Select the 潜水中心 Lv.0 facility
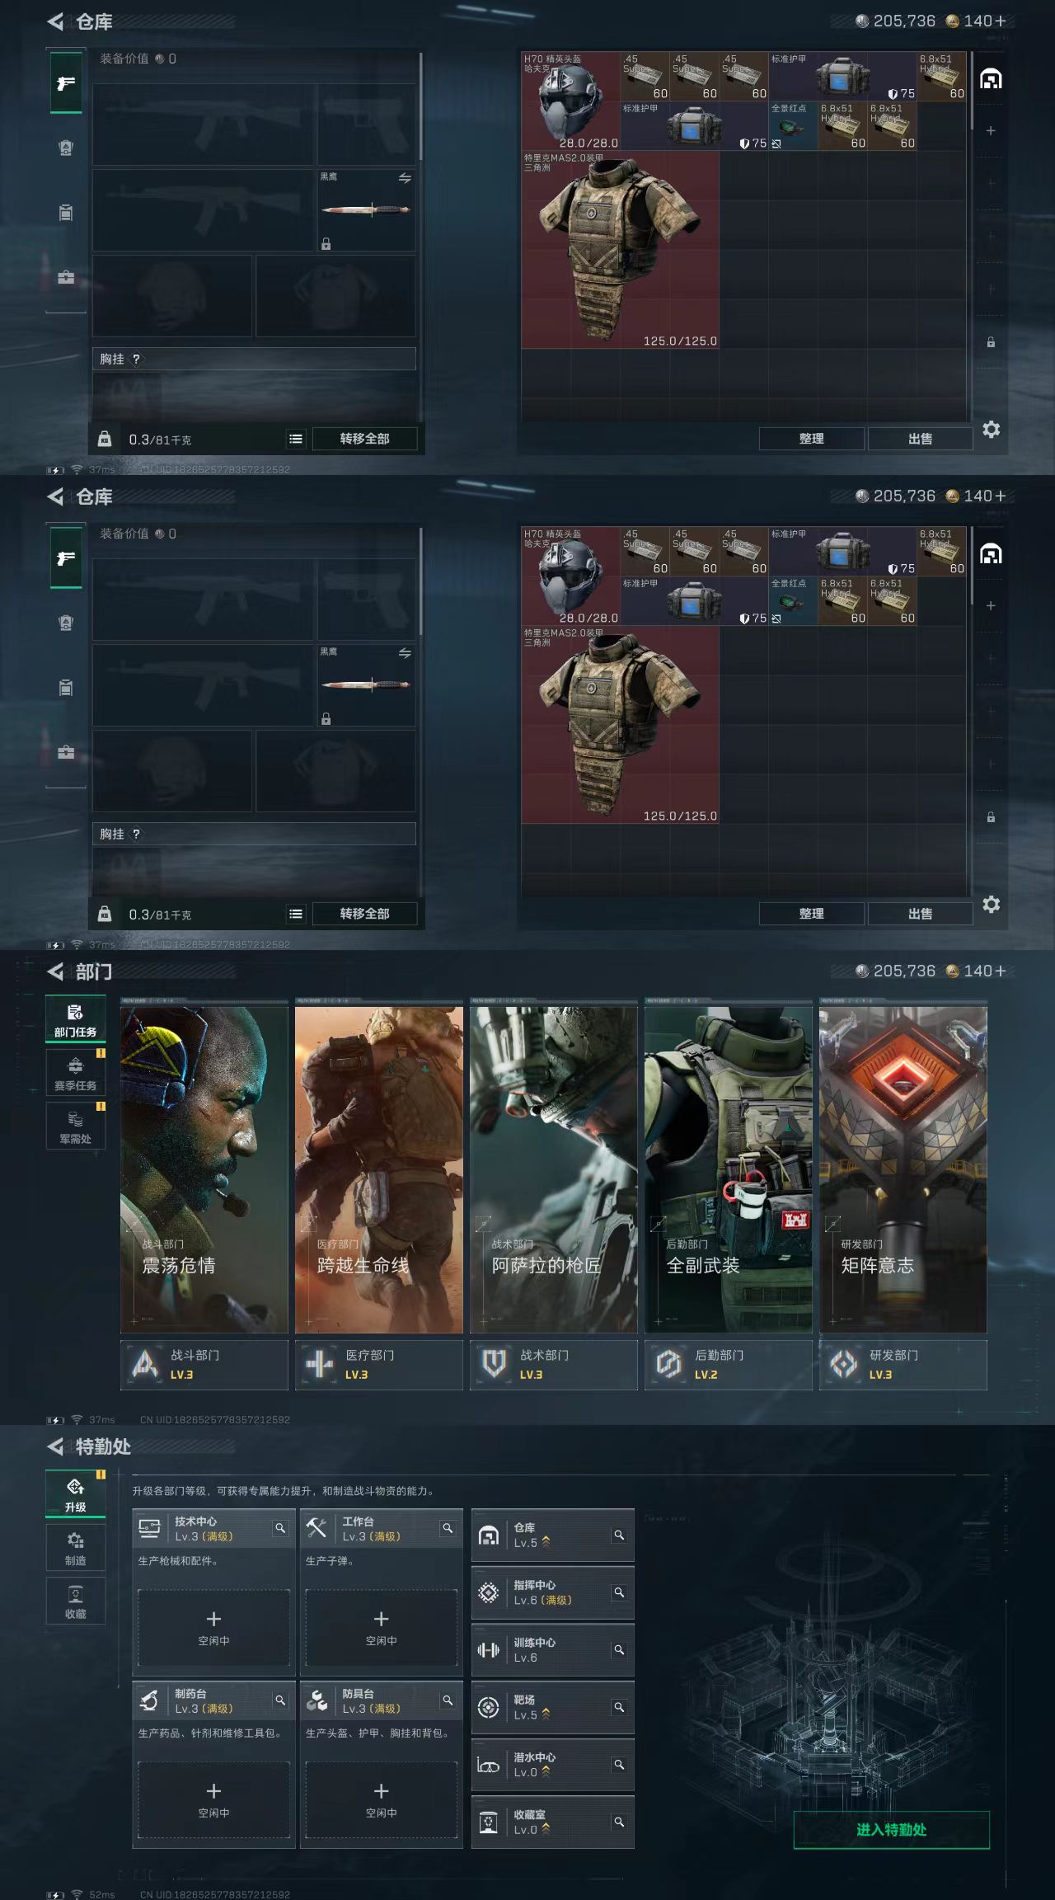This screenshot has width=1055, height=1900. tap(553, 1765)
